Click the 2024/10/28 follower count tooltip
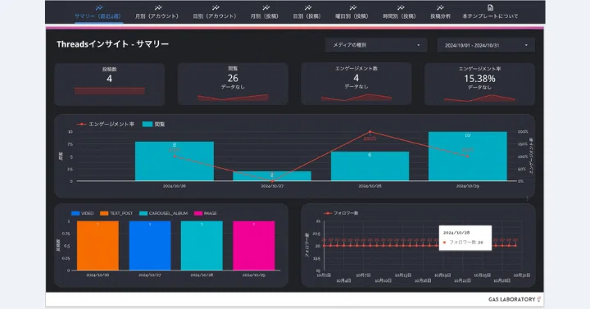The height and width of the screenshot is (309, 590). tap(465, 238)
